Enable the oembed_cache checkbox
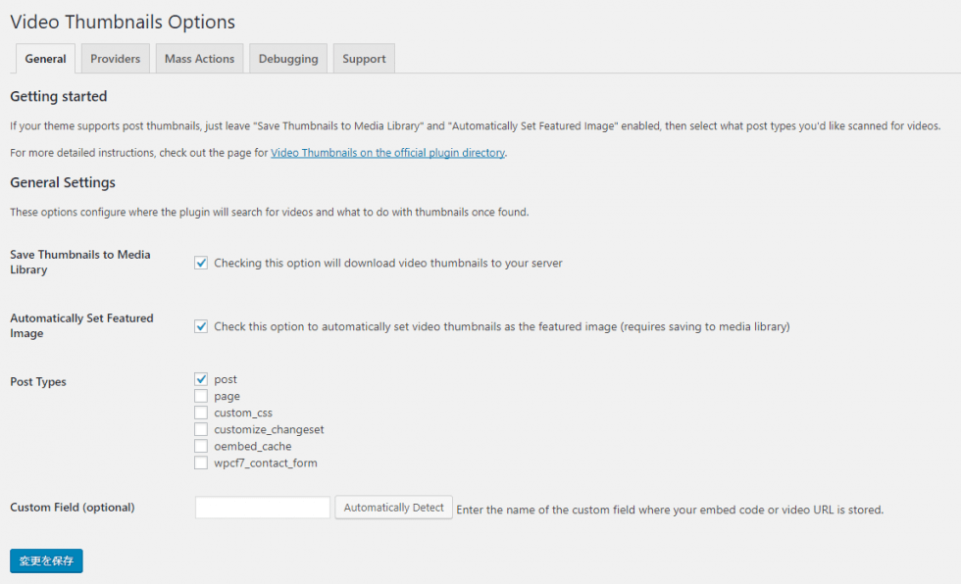Image resolution: width=961 pixels, height=584 pixels. [201, 446]
